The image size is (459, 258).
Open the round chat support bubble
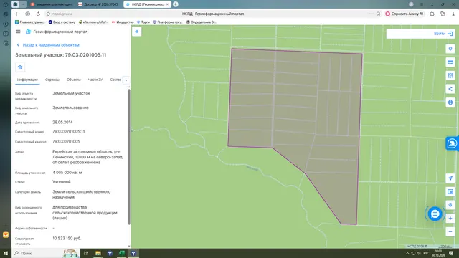435,214
